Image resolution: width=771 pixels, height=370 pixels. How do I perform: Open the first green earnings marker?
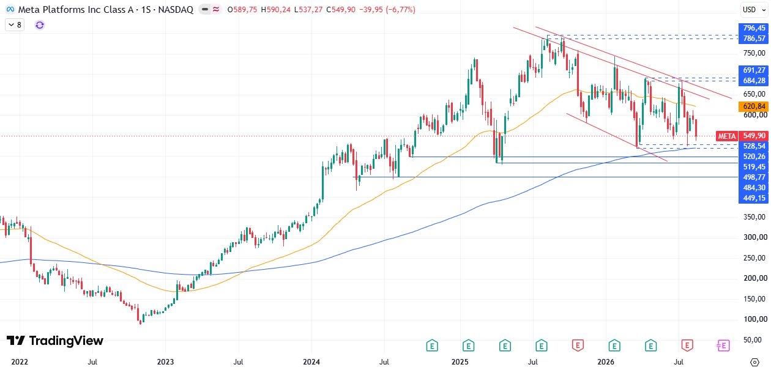tap(432, 346)
